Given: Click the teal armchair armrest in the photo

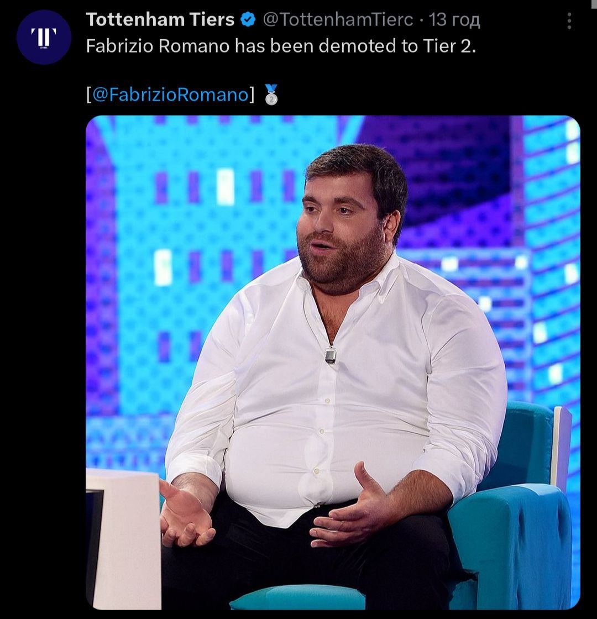Looking at the screenshot, I should tap(509, 545).
